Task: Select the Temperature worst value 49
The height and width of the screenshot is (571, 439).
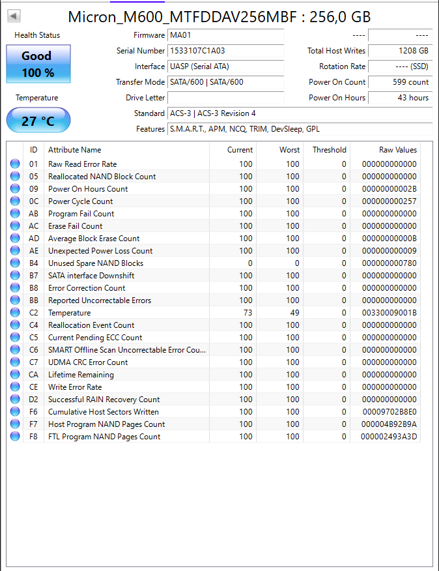Action: point(295,313)
